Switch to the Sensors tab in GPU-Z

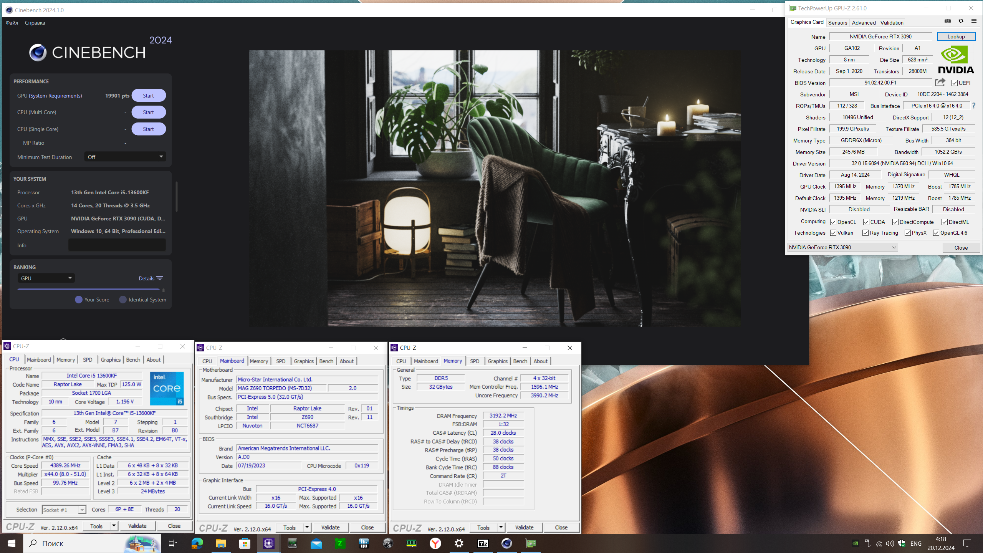[x=837, y=22]
